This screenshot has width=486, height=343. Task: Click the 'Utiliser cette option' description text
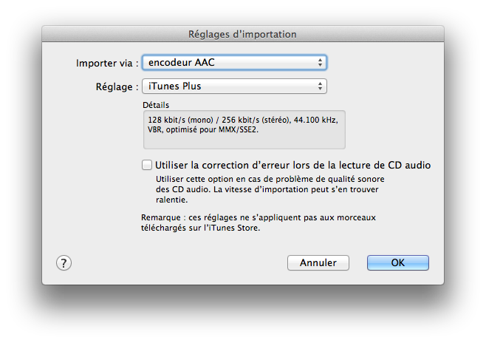(x=270, y=189)
